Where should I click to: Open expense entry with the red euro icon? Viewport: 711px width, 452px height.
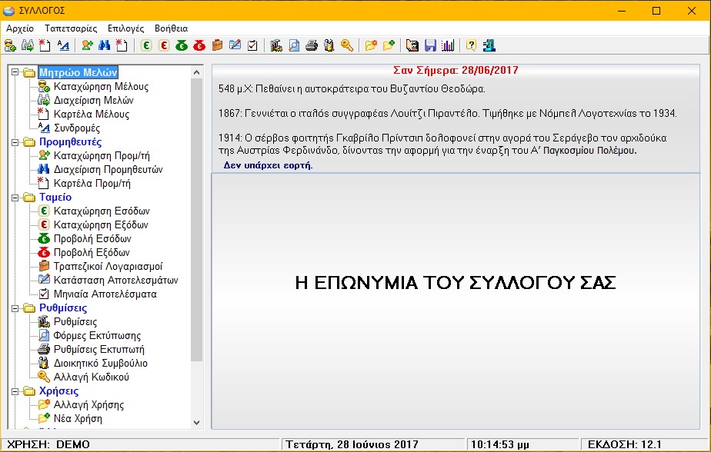pos(162,45)
